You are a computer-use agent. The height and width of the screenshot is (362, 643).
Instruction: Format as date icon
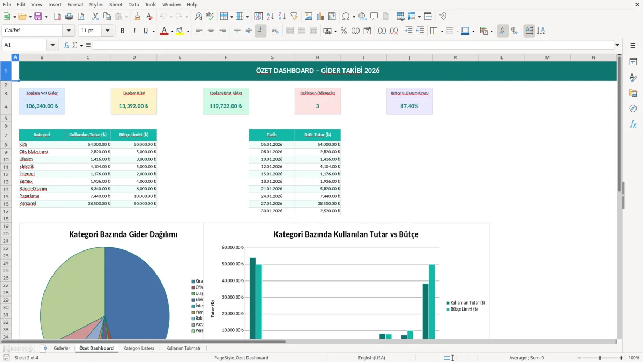coord(367,31)
